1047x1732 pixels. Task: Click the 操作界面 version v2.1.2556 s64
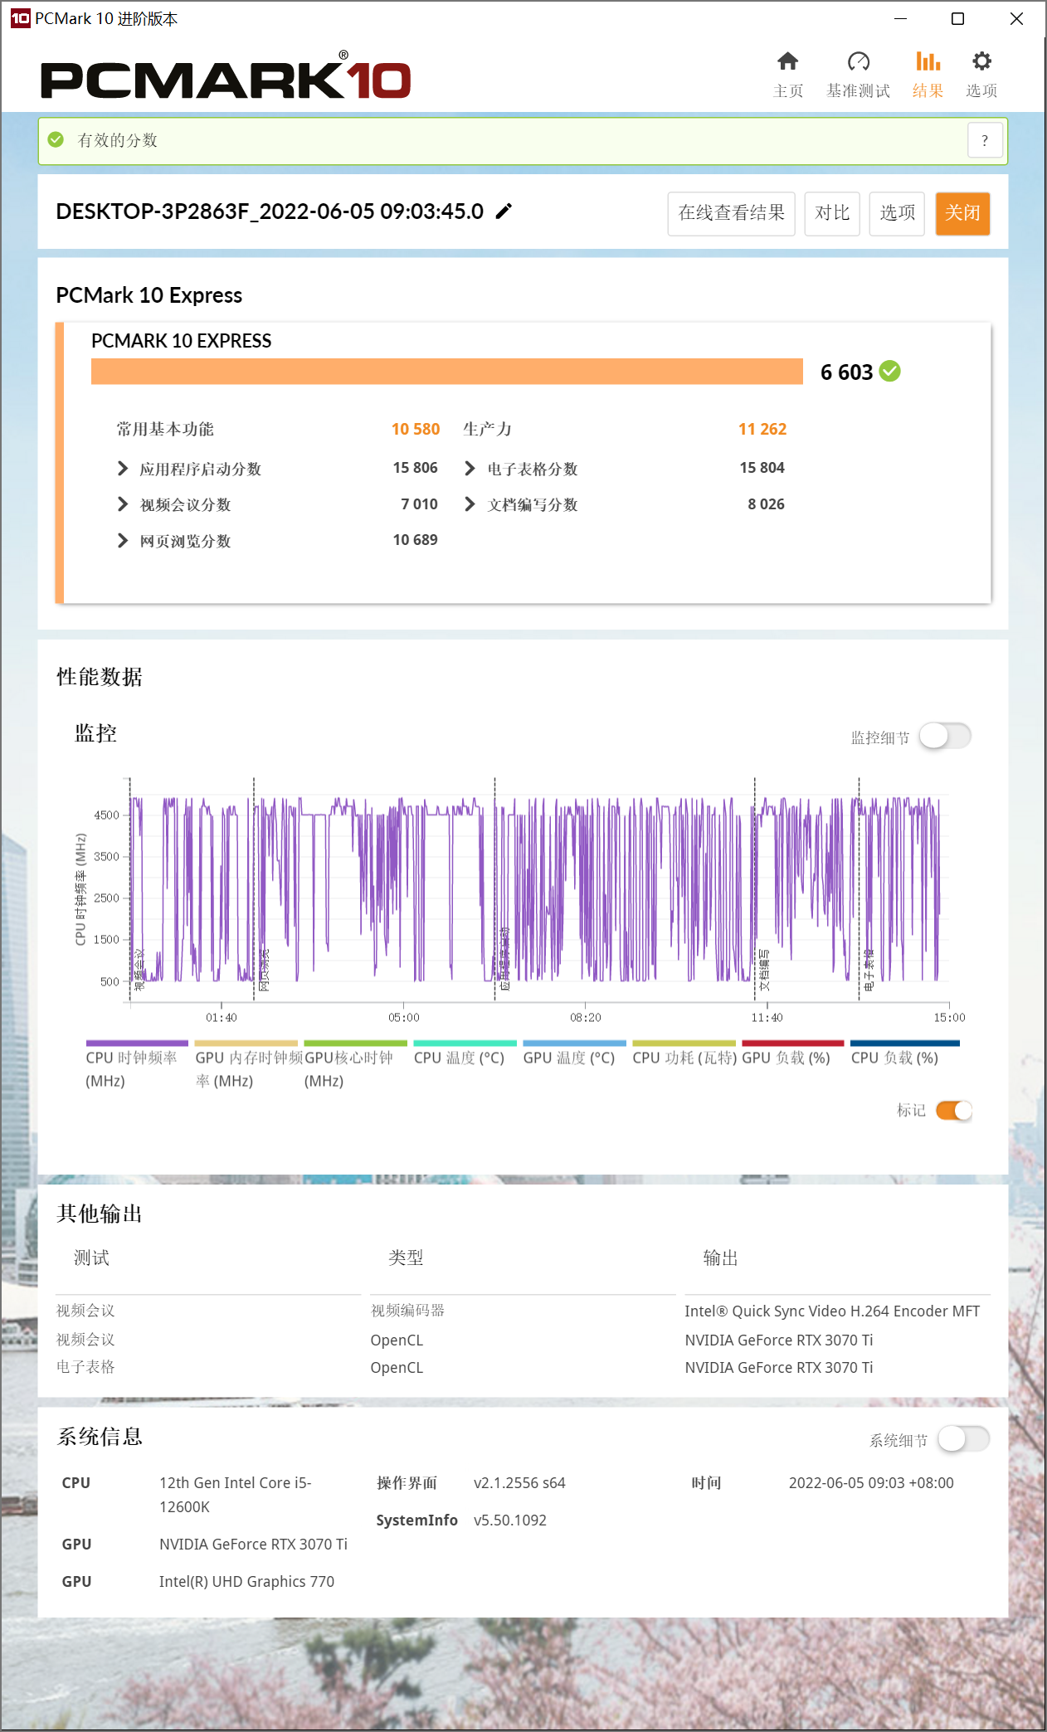pos(519,1483)
